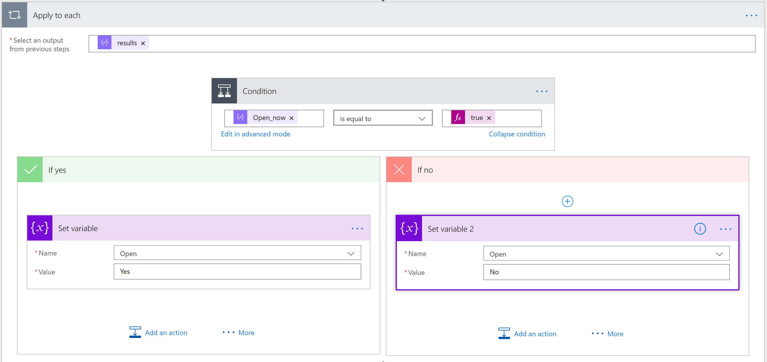The height and width of the screenshot is (362, 767).
Task: Click Edit in advanced mode link
Action: click(x=255, y=134)
